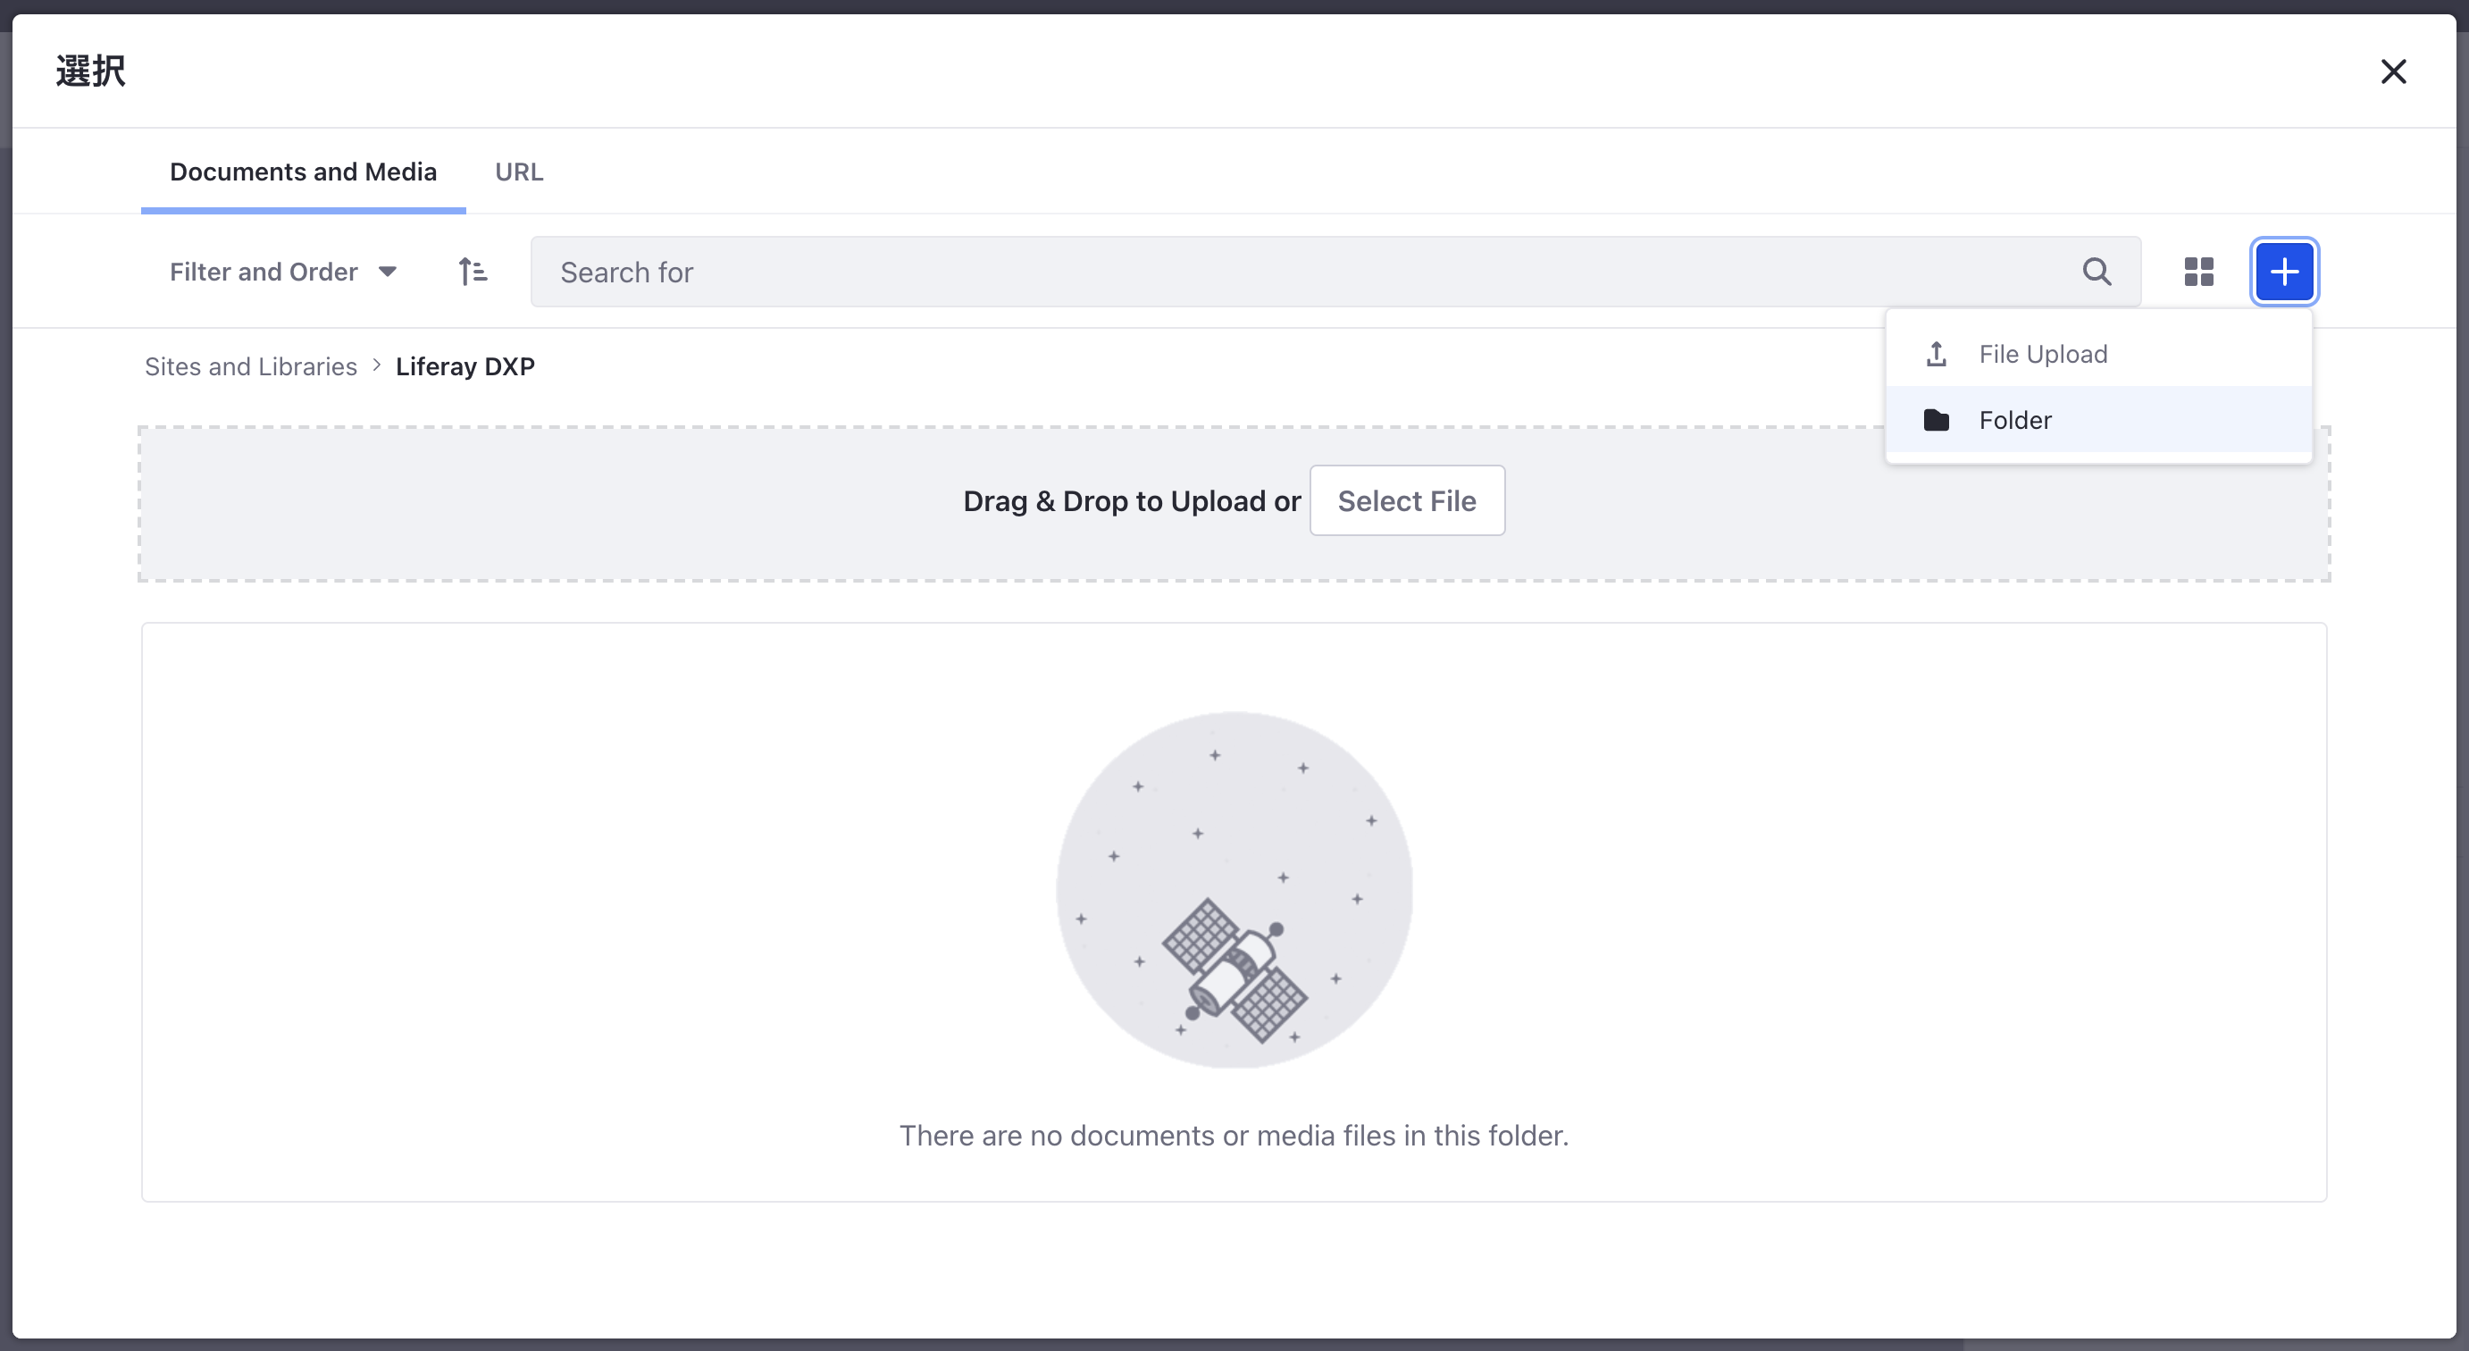
Task: Open the Filter and Order dropdown
Action: coord(264,273)
